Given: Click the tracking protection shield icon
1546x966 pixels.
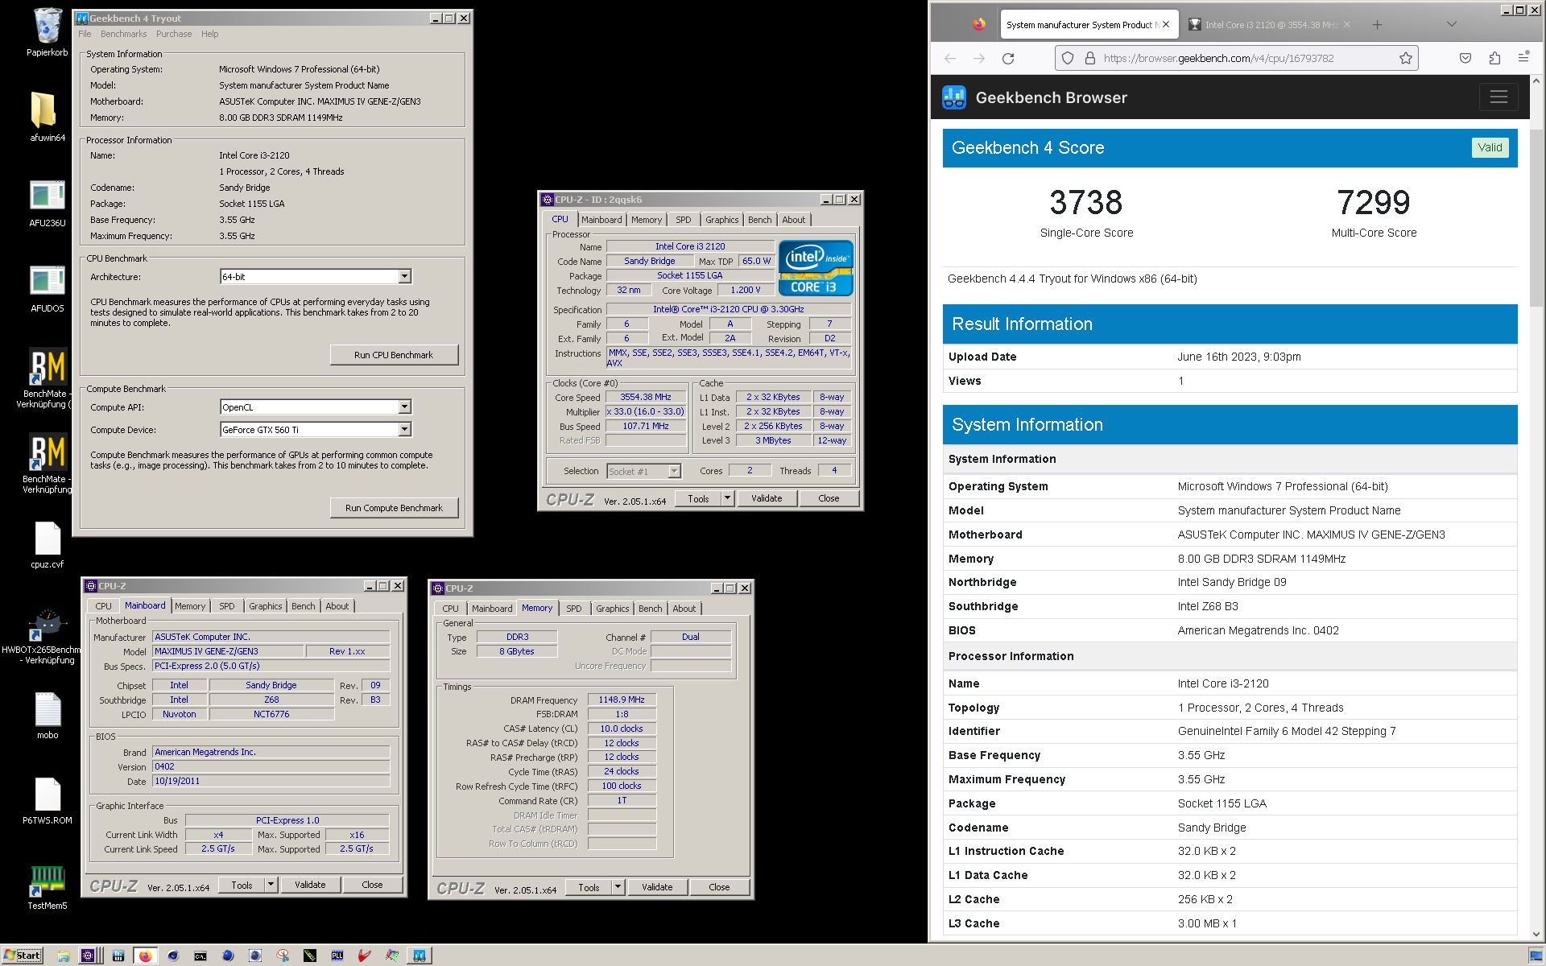Looking at the screenshot, I should tap(1068, 58).
